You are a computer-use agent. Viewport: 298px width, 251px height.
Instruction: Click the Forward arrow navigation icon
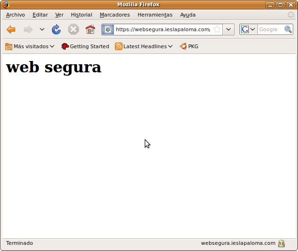[28, 30]
